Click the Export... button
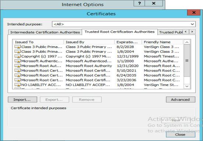 [55, 100]
